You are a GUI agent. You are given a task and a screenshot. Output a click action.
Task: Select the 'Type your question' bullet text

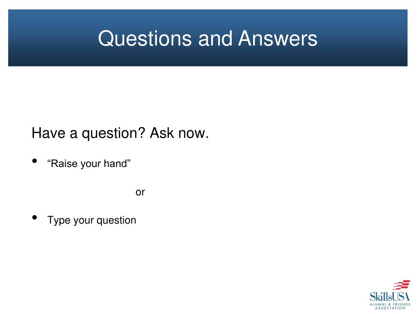point(92,220)
